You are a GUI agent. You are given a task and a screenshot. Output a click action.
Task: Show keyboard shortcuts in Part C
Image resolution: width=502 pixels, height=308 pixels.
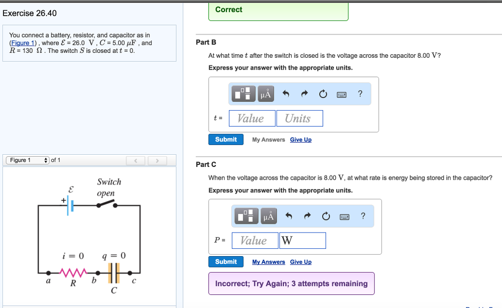pyautogui.click(x=345, y=216)
